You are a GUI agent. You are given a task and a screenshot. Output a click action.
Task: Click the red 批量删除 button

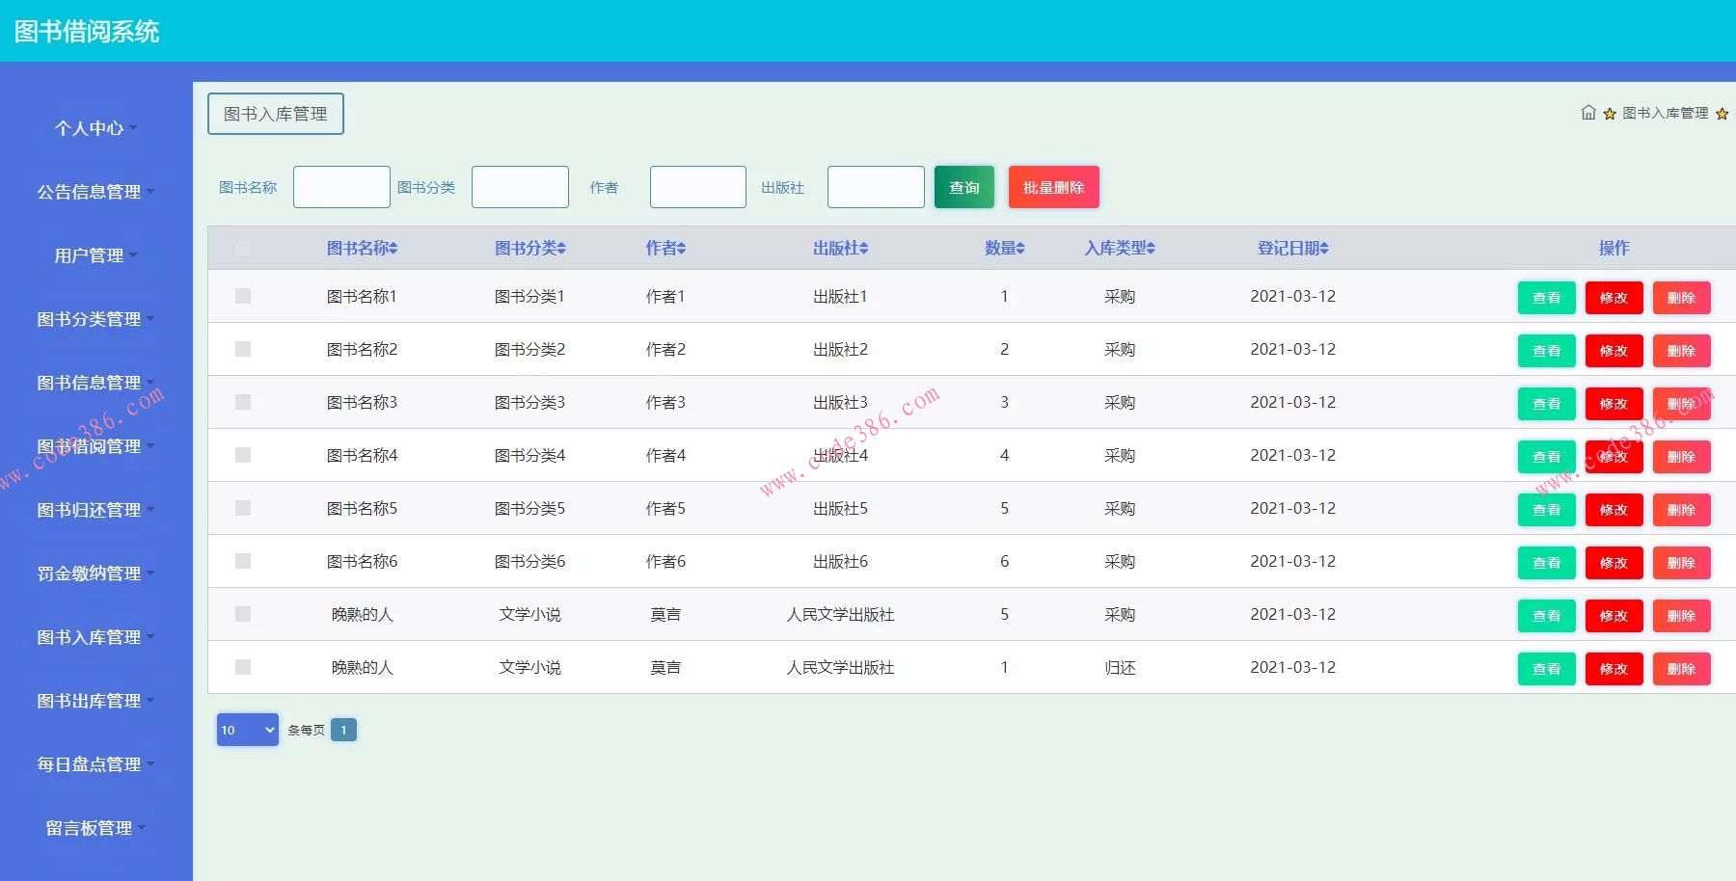tap(1053, 187)
